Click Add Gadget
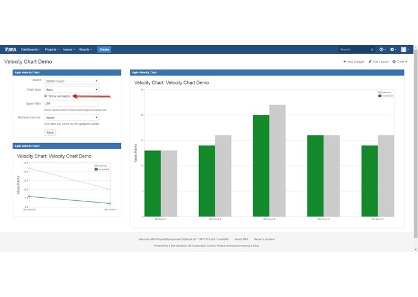418x297 pixels. click(x=354, y=61)
